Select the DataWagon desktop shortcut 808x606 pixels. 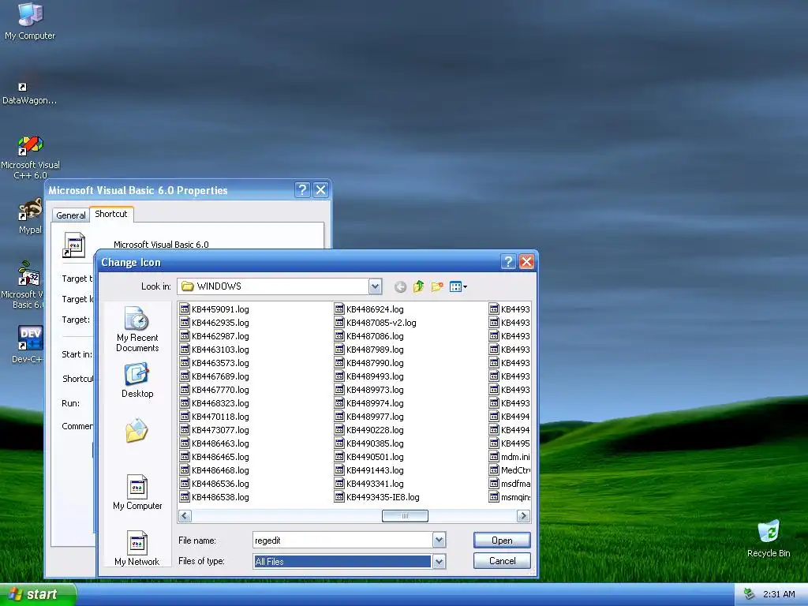tap(29, 93)
